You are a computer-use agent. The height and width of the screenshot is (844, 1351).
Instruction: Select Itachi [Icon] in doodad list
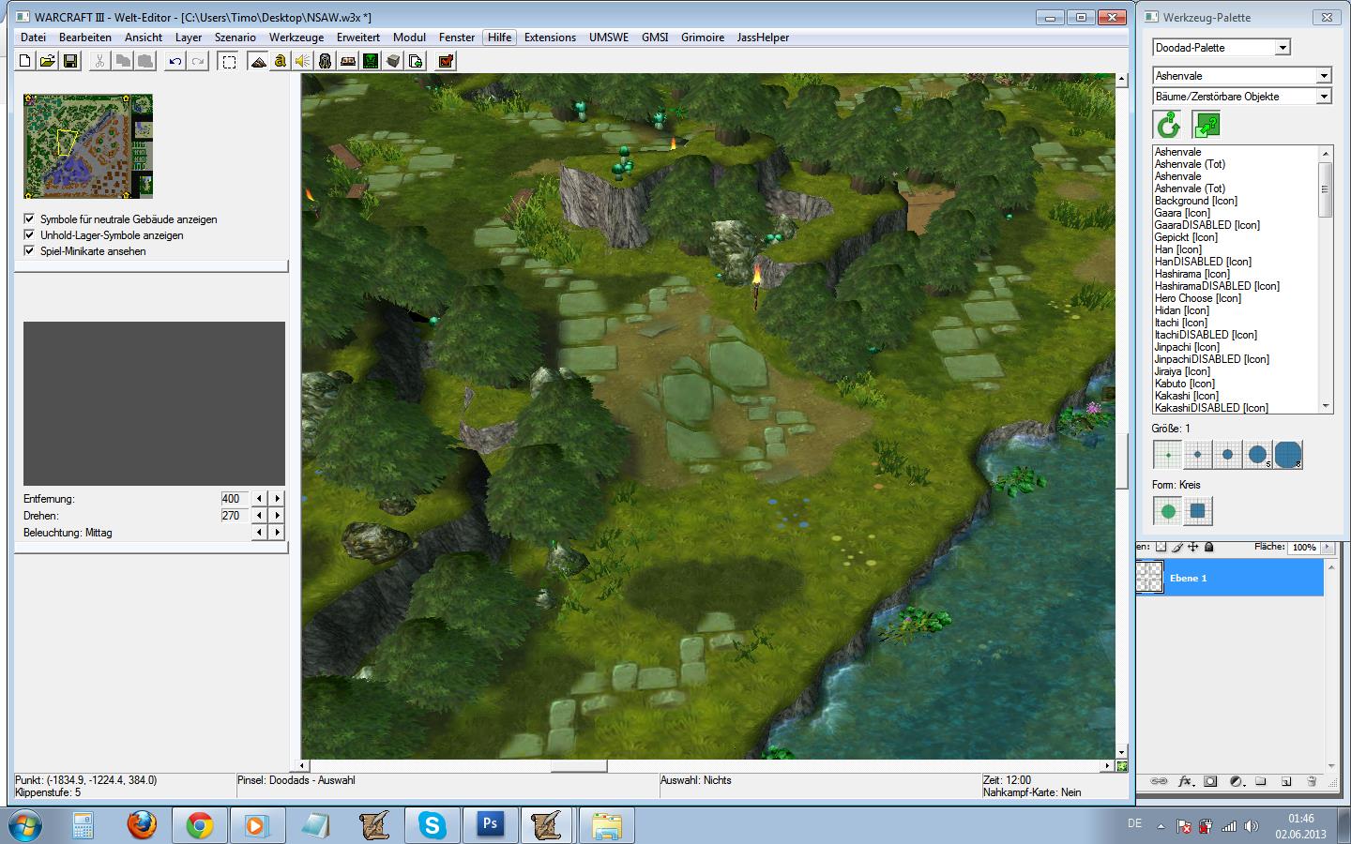click(1182, 323)
